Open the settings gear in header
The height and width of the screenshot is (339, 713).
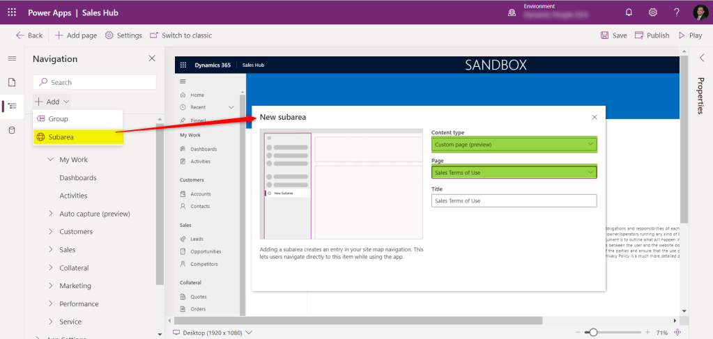pyautogui.click(x=653, y=13)
